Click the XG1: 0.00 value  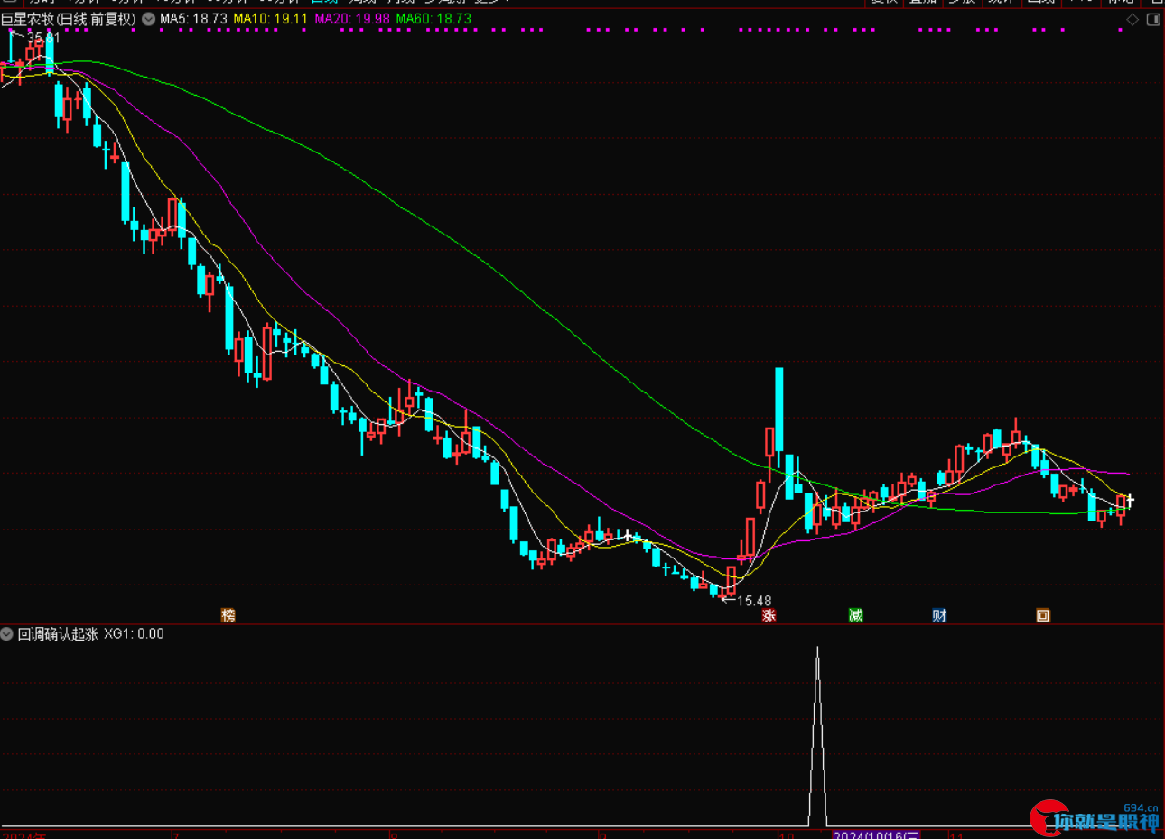(134, 634)
